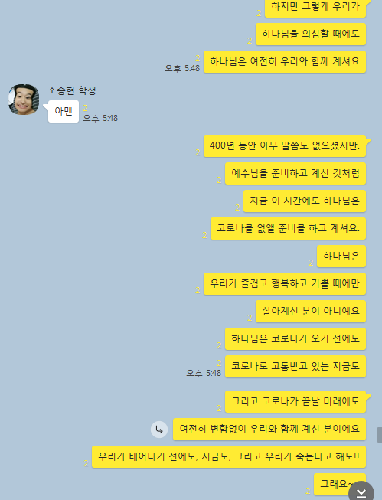Select bubble 그리고 코로나가 끝날 미래에도
The width and height of the screenshot is (382, 500).
coord(295,401)
